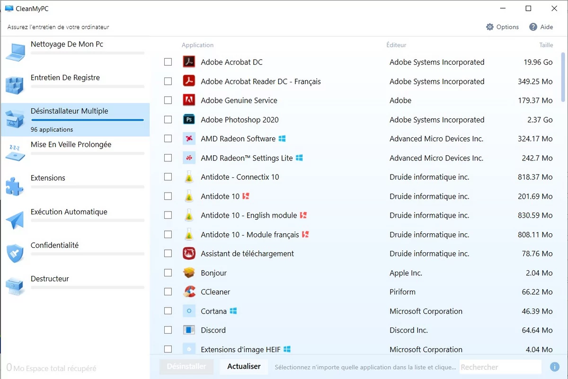Tick the Antidote 10 - Module français checkbox
Image resolution: width=568 pixels, height=379 pixels.
tap(168, 235)
